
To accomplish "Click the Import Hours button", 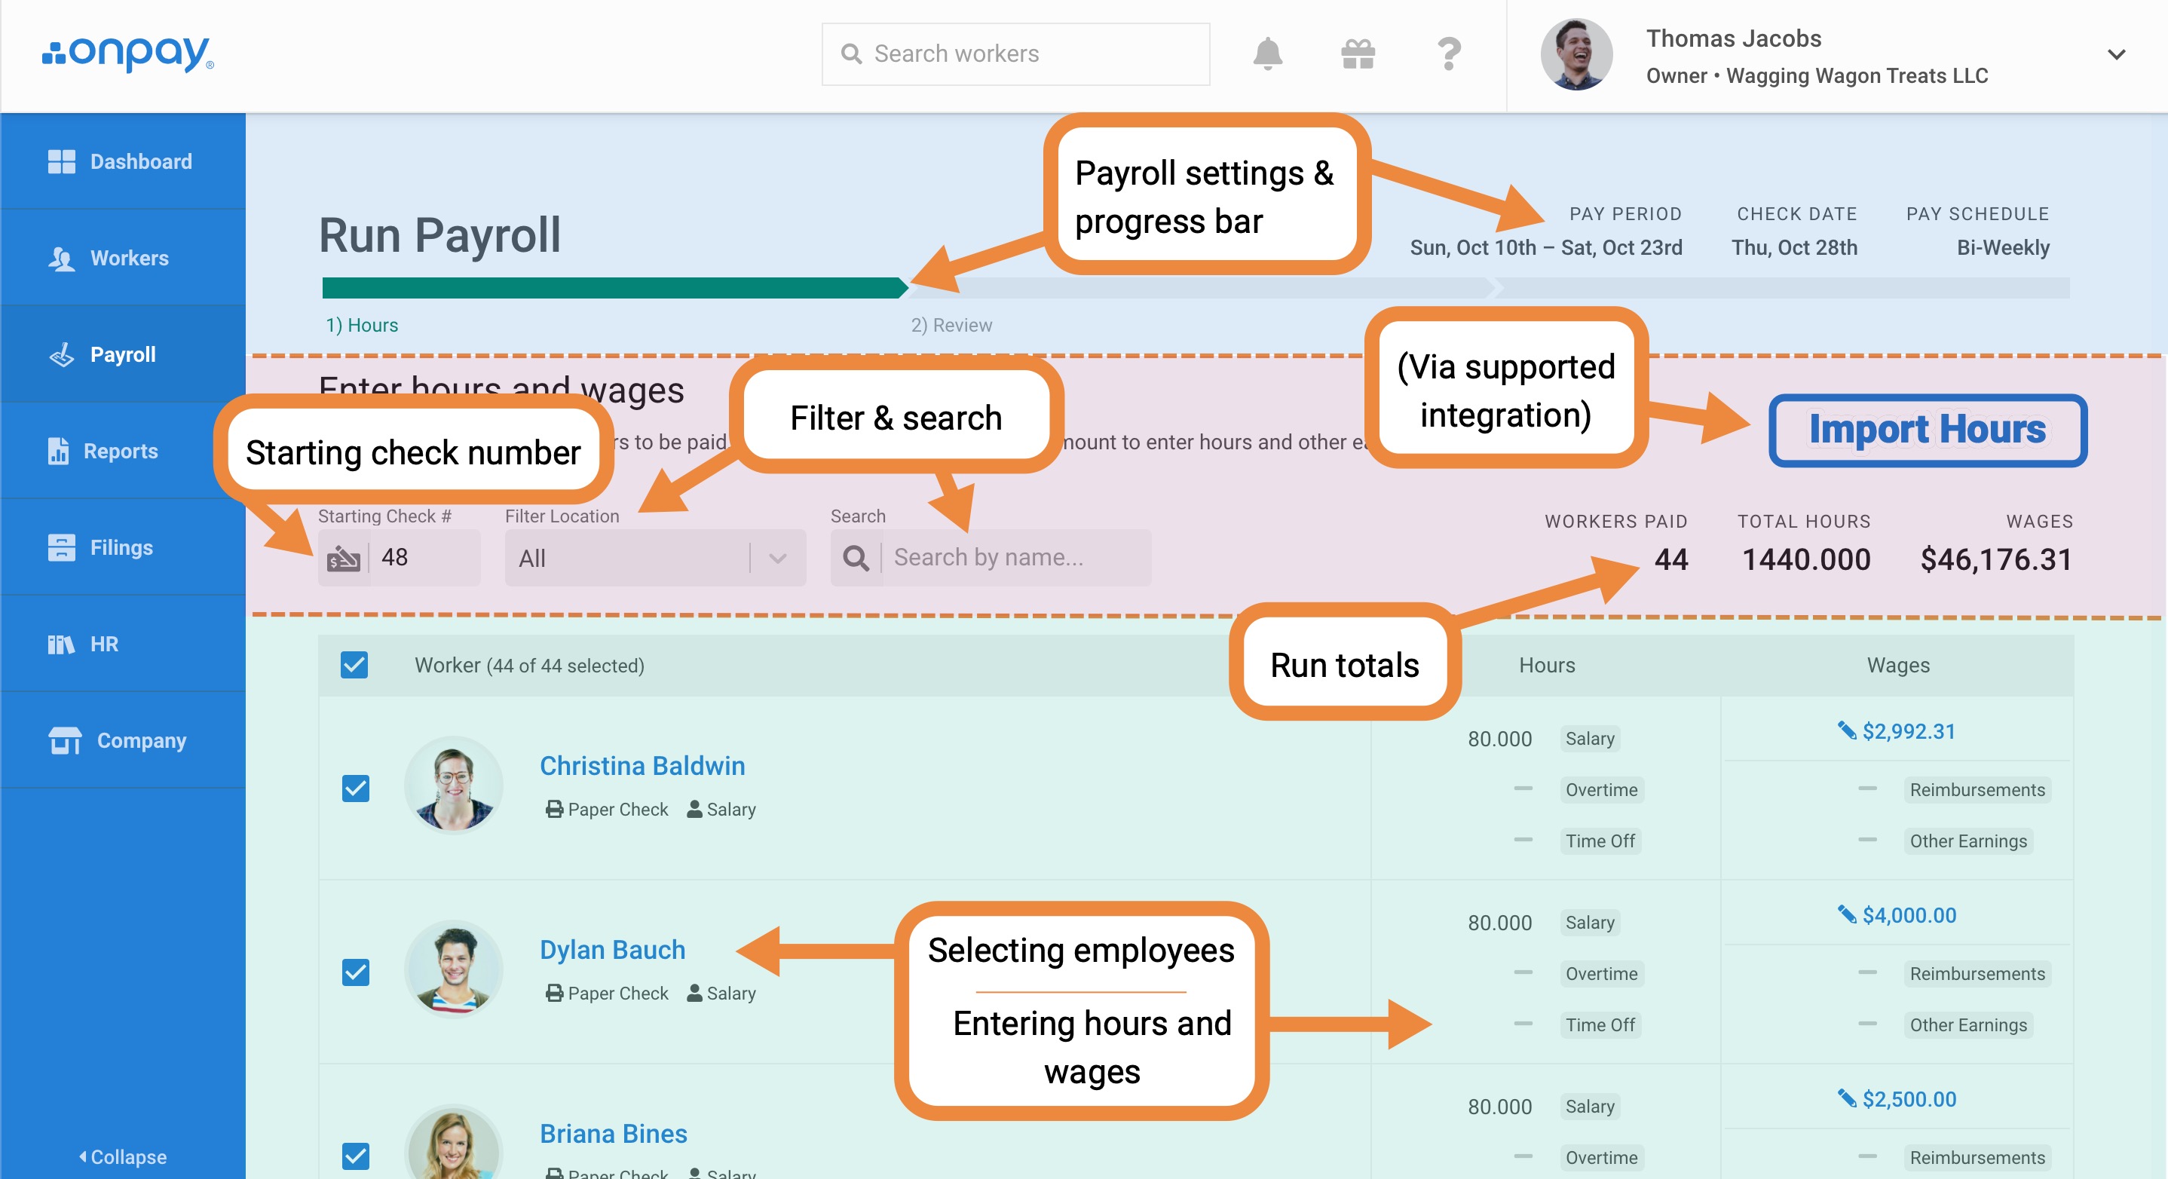I will tap(1928, 430).
